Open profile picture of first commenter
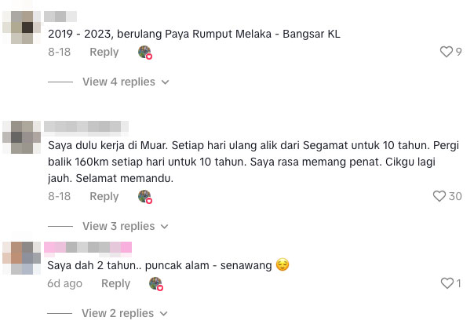 [x=22, y=27]
